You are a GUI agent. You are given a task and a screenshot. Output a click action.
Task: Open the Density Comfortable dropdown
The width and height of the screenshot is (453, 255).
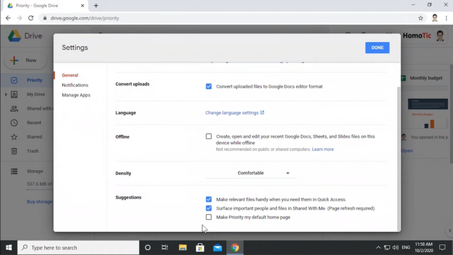tap(250, 173)
